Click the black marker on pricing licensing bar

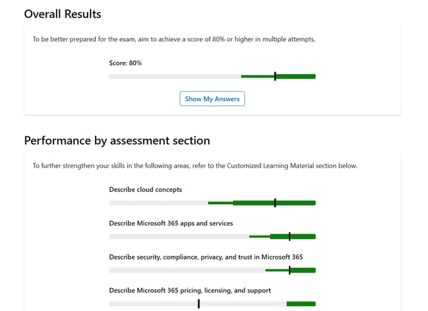(199, 304)
